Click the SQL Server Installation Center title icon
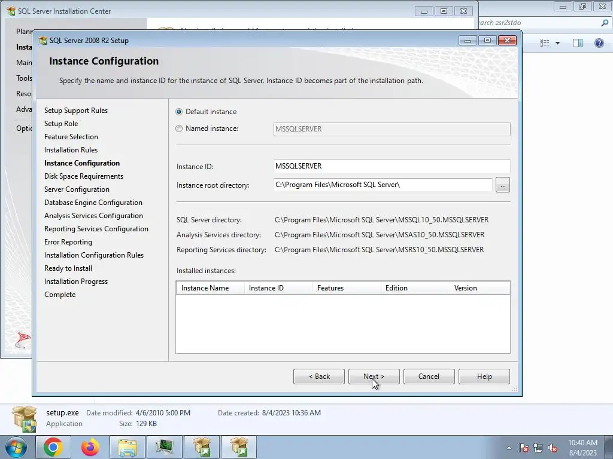This screenshot has width=613, height=459. click(11, 11)
